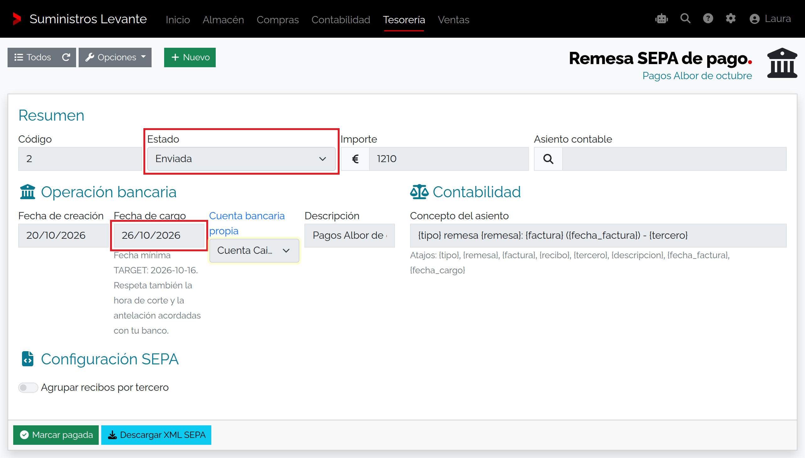Click Descargar XML SEPA button
Screen dimensions: 805x458
coord(156,435)
